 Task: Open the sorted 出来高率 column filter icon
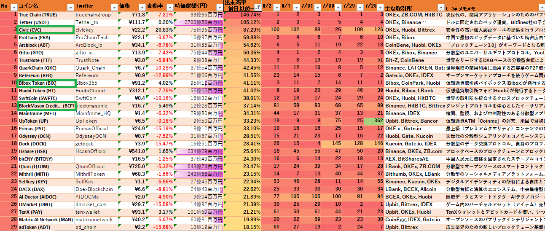257,7
